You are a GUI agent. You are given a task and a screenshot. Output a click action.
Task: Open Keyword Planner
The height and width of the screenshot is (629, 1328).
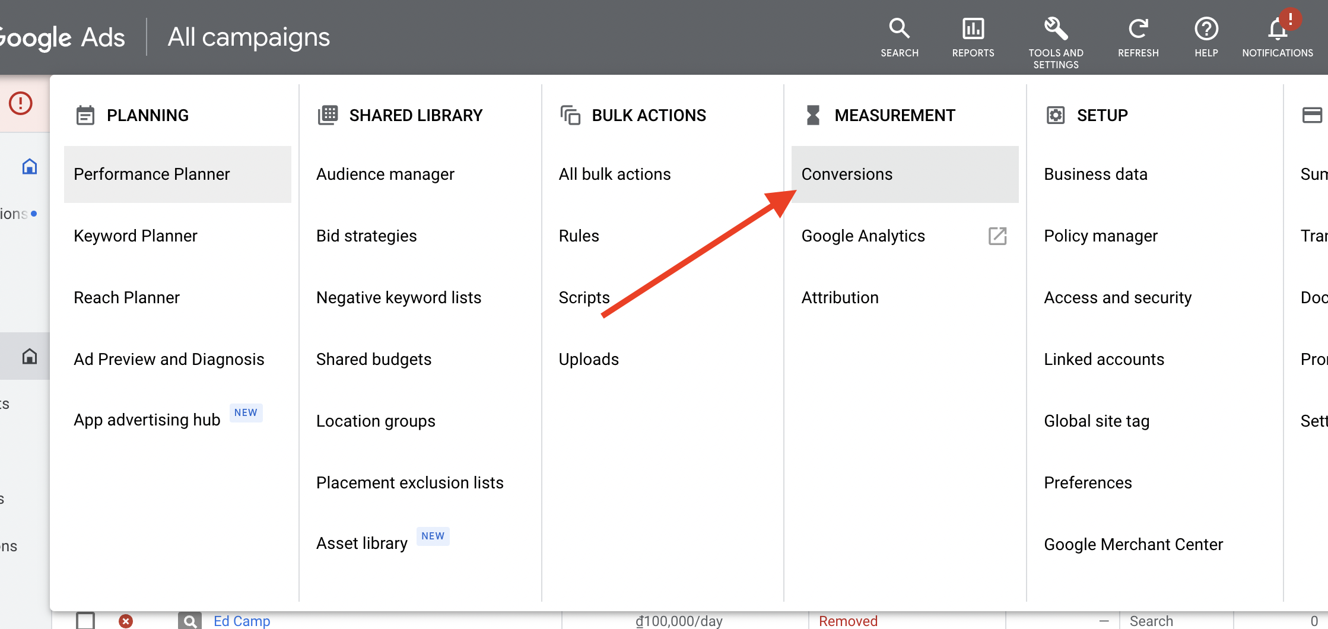[x=135, y=236]
